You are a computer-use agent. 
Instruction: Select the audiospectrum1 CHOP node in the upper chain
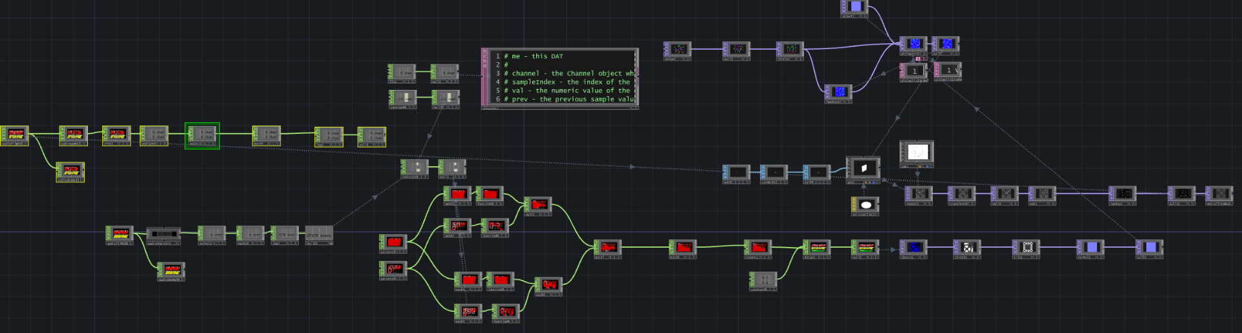click(73, 136)
